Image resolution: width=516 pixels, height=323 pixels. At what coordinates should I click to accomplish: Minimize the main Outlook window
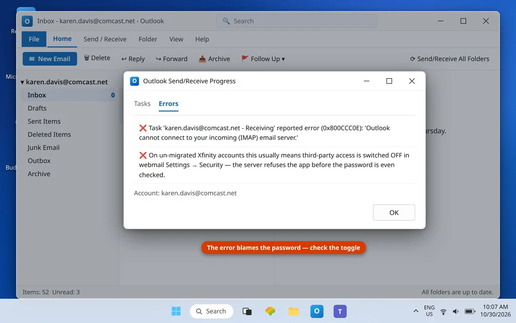pyautogui.click(x=440, y=21)
